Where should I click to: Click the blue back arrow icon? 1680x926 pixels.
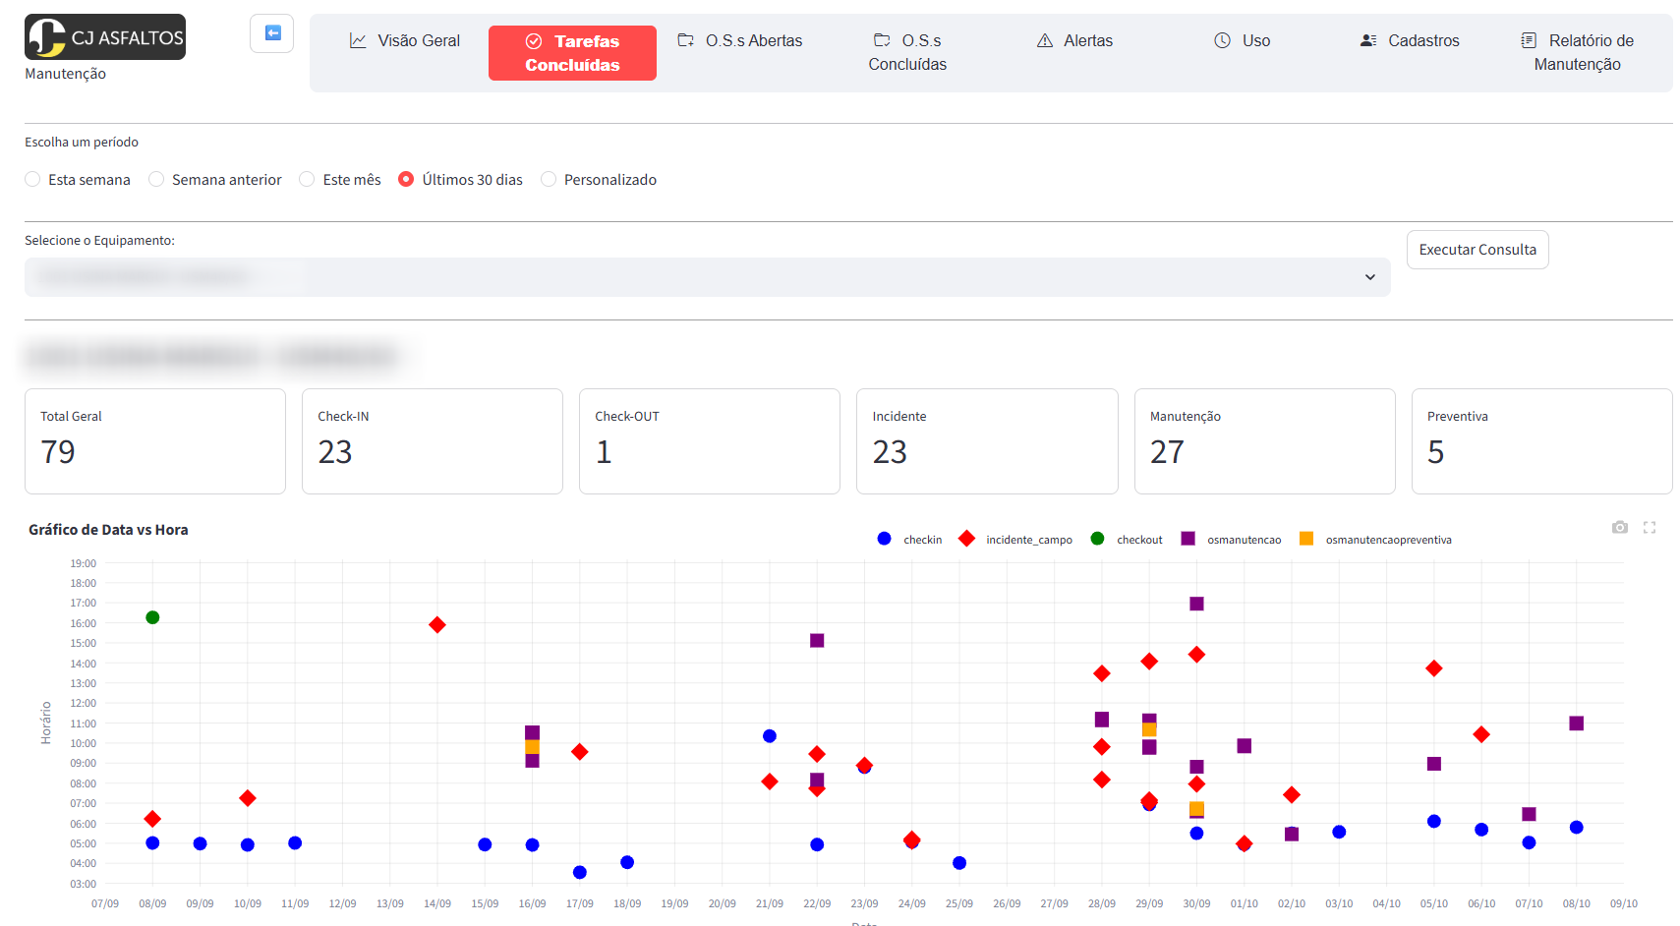pyautogui.click(x=272, y=33)
